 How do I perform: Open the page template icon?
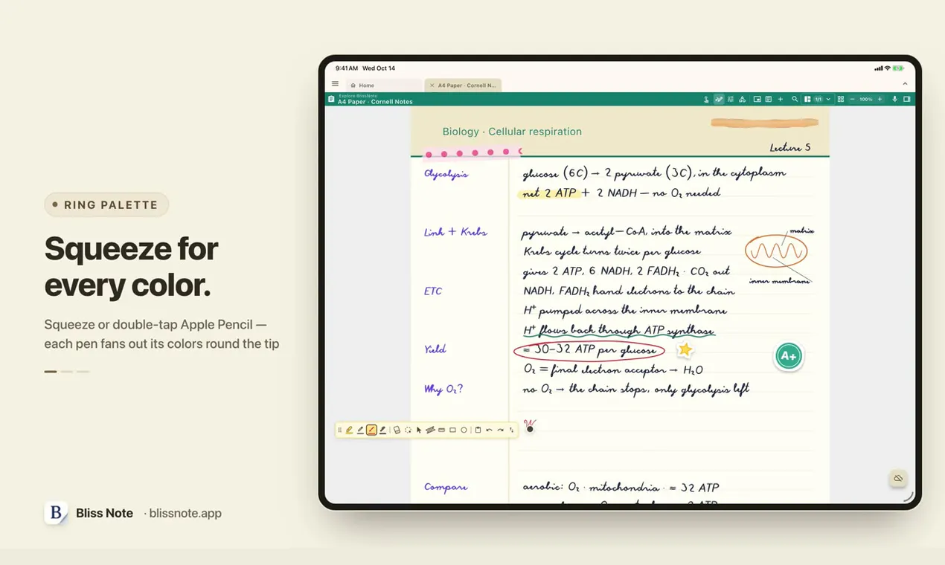click(769, 99)
